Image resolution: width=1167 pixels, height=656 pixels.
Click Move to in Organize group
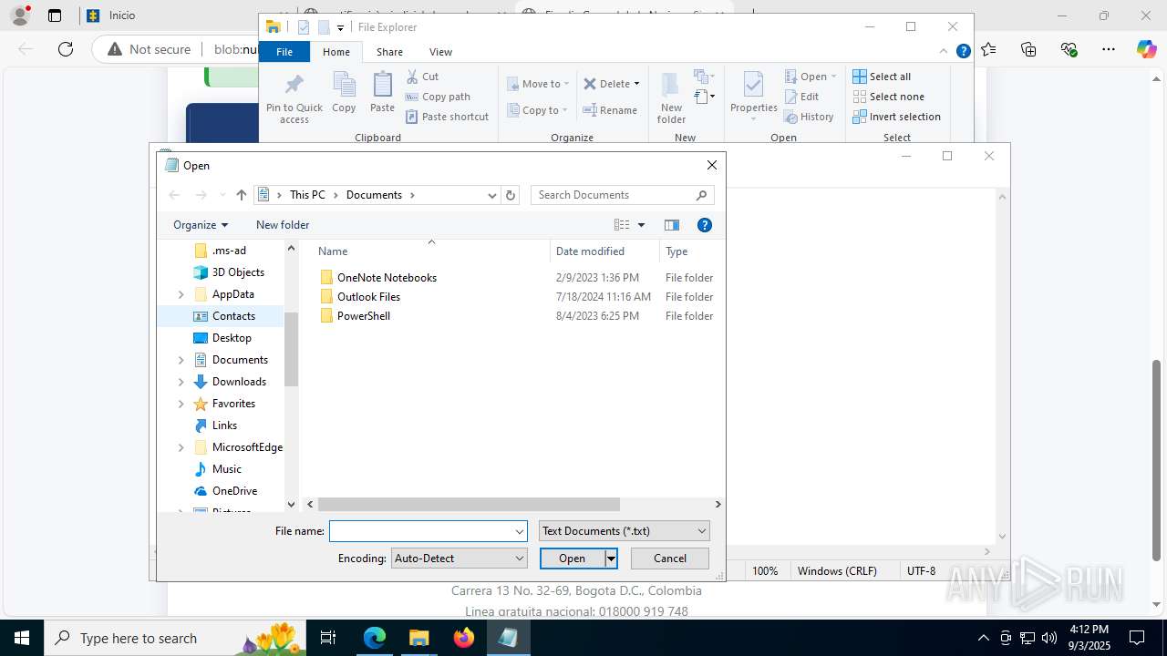coord(538,84)
